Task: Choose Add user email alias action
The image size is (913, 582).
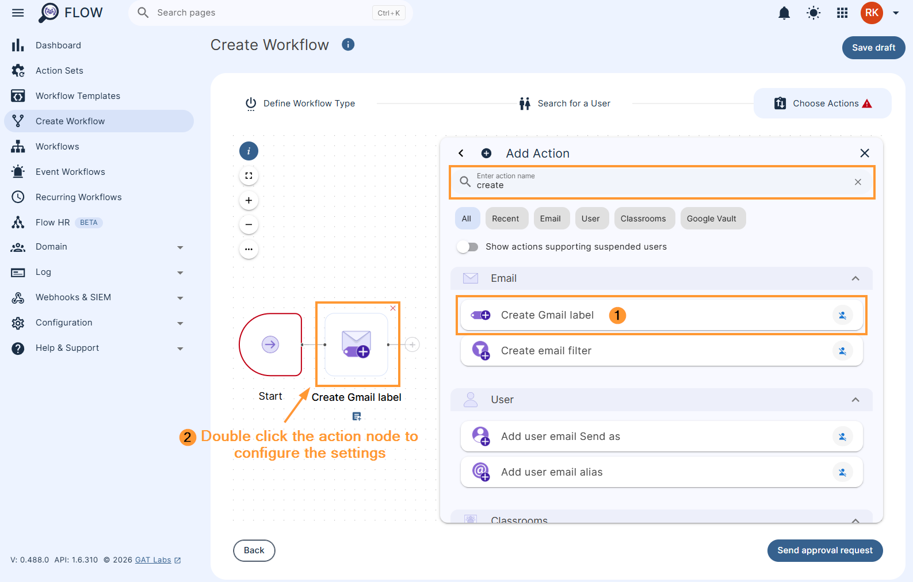Action: coord(662,472)
